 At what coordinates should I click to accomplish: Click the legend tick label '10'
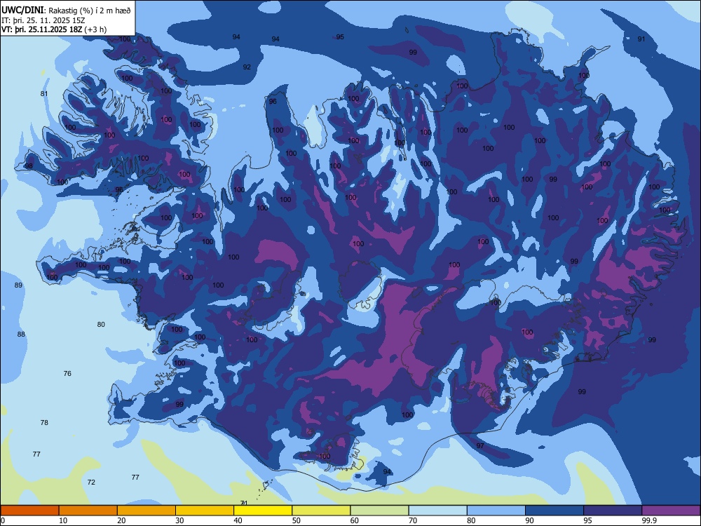click(x=63, y=520)
